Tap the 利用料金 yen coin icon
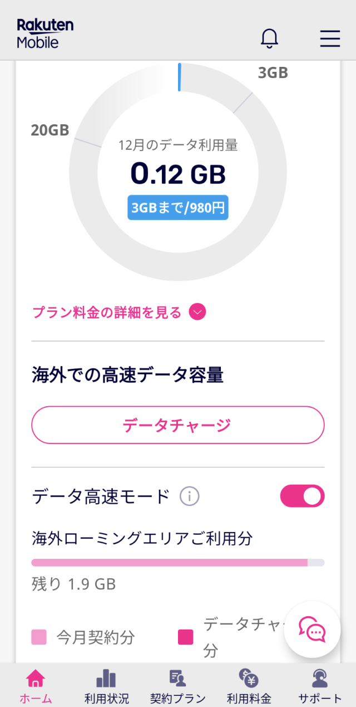 pos(249,678)
